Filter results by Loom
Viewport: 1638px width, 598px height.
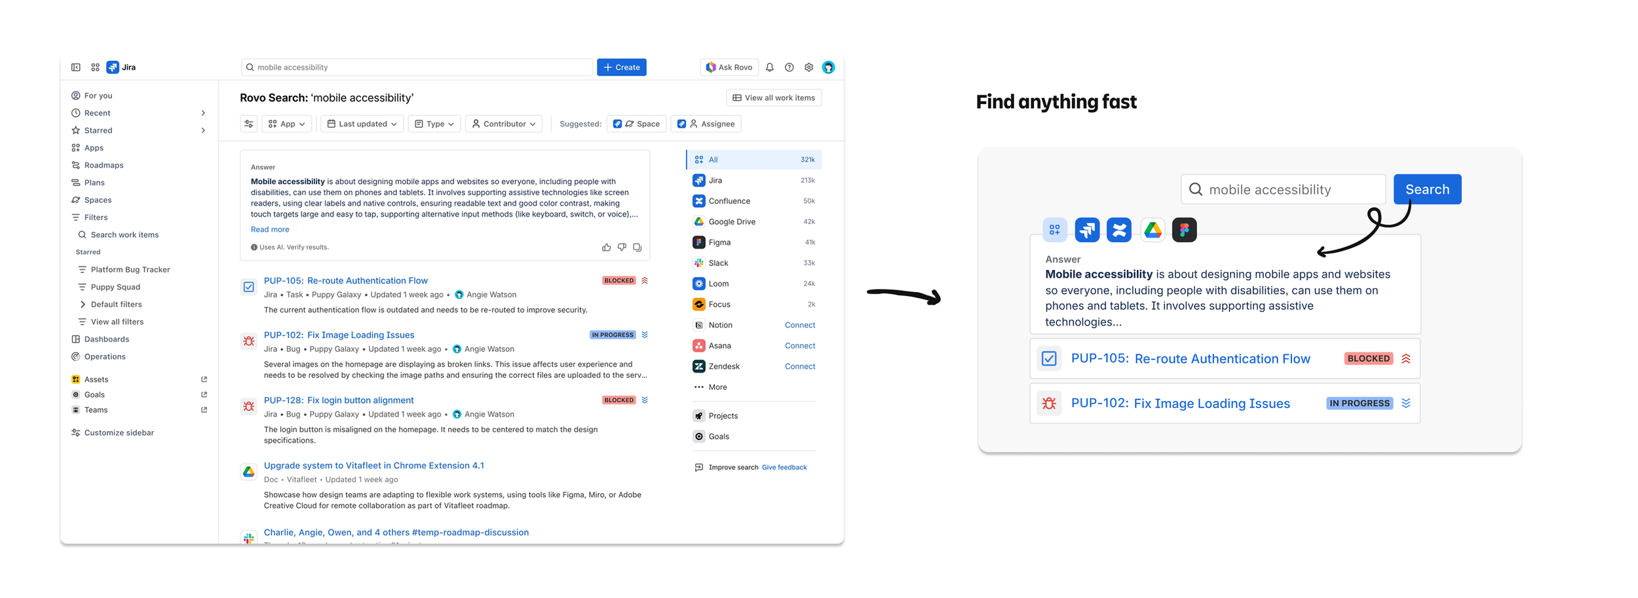754,284
